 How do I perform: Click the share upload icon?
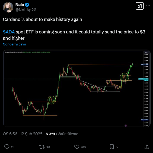(x=147, y=147)
